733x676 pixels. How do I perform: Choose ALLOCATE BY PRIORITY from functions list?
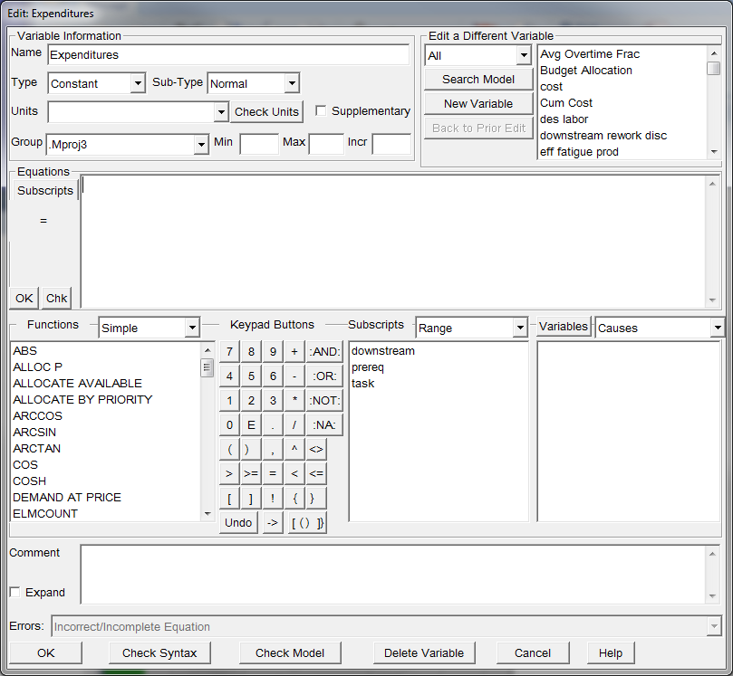82,400
